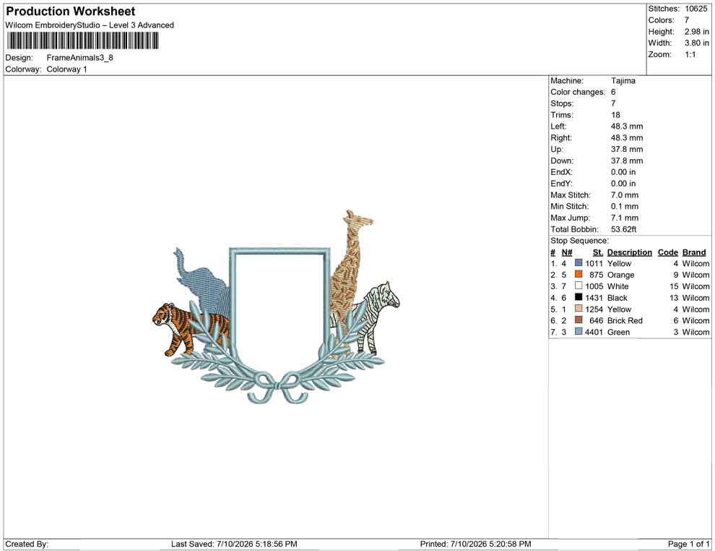Click code "15" in the White row
715x551 pixels.
tap(674, 286)
